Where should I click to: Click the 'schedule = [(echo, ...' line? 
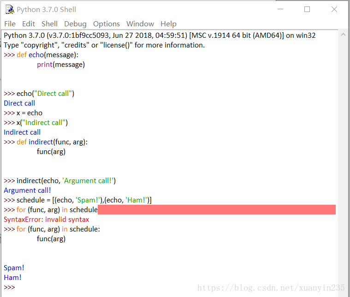[84, 200]
